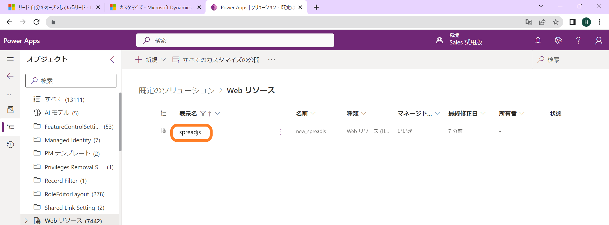The image size is (609, 225).
Task: Open the left rail ellipsis menu
Action: click(9, 95)
